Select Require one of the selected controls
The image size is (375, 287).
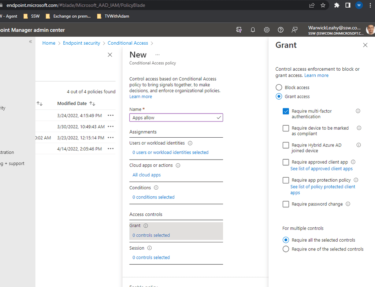click(286, 249)
